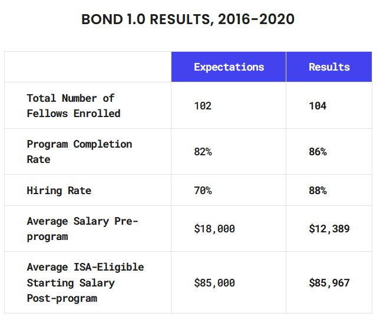Click the "BOND 1.0 RESULTS, 2016-2020" heading
This screenshot has height=320, width=380.
click(188, 19)
